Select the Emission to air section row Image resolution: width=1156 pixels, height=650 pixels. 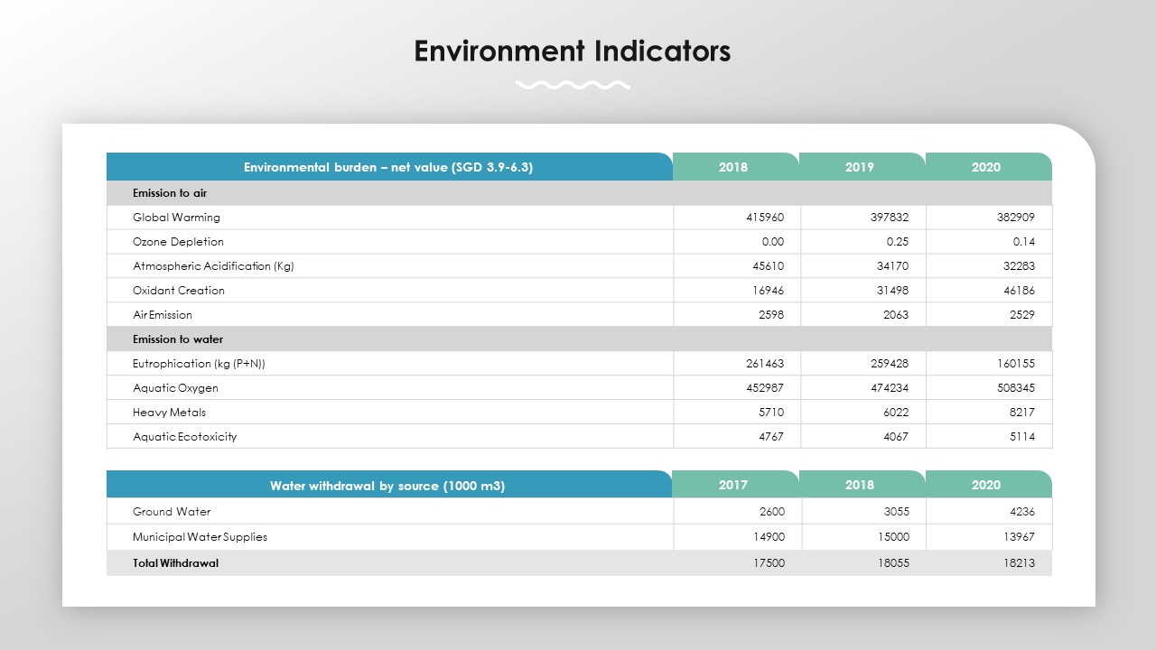pyautogui.click(x=579, y=193)
